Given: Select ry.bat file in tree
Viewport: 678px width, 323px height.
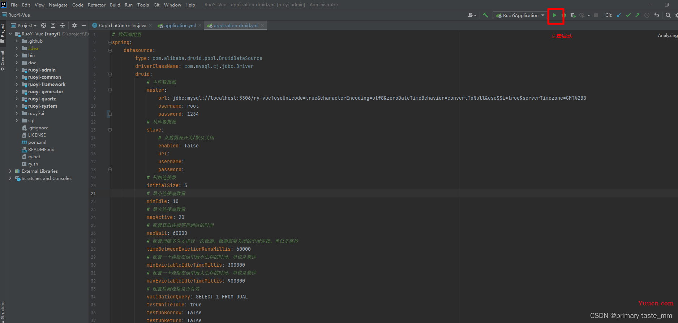Looking at the screenshot, I should [x=34, y=156].
